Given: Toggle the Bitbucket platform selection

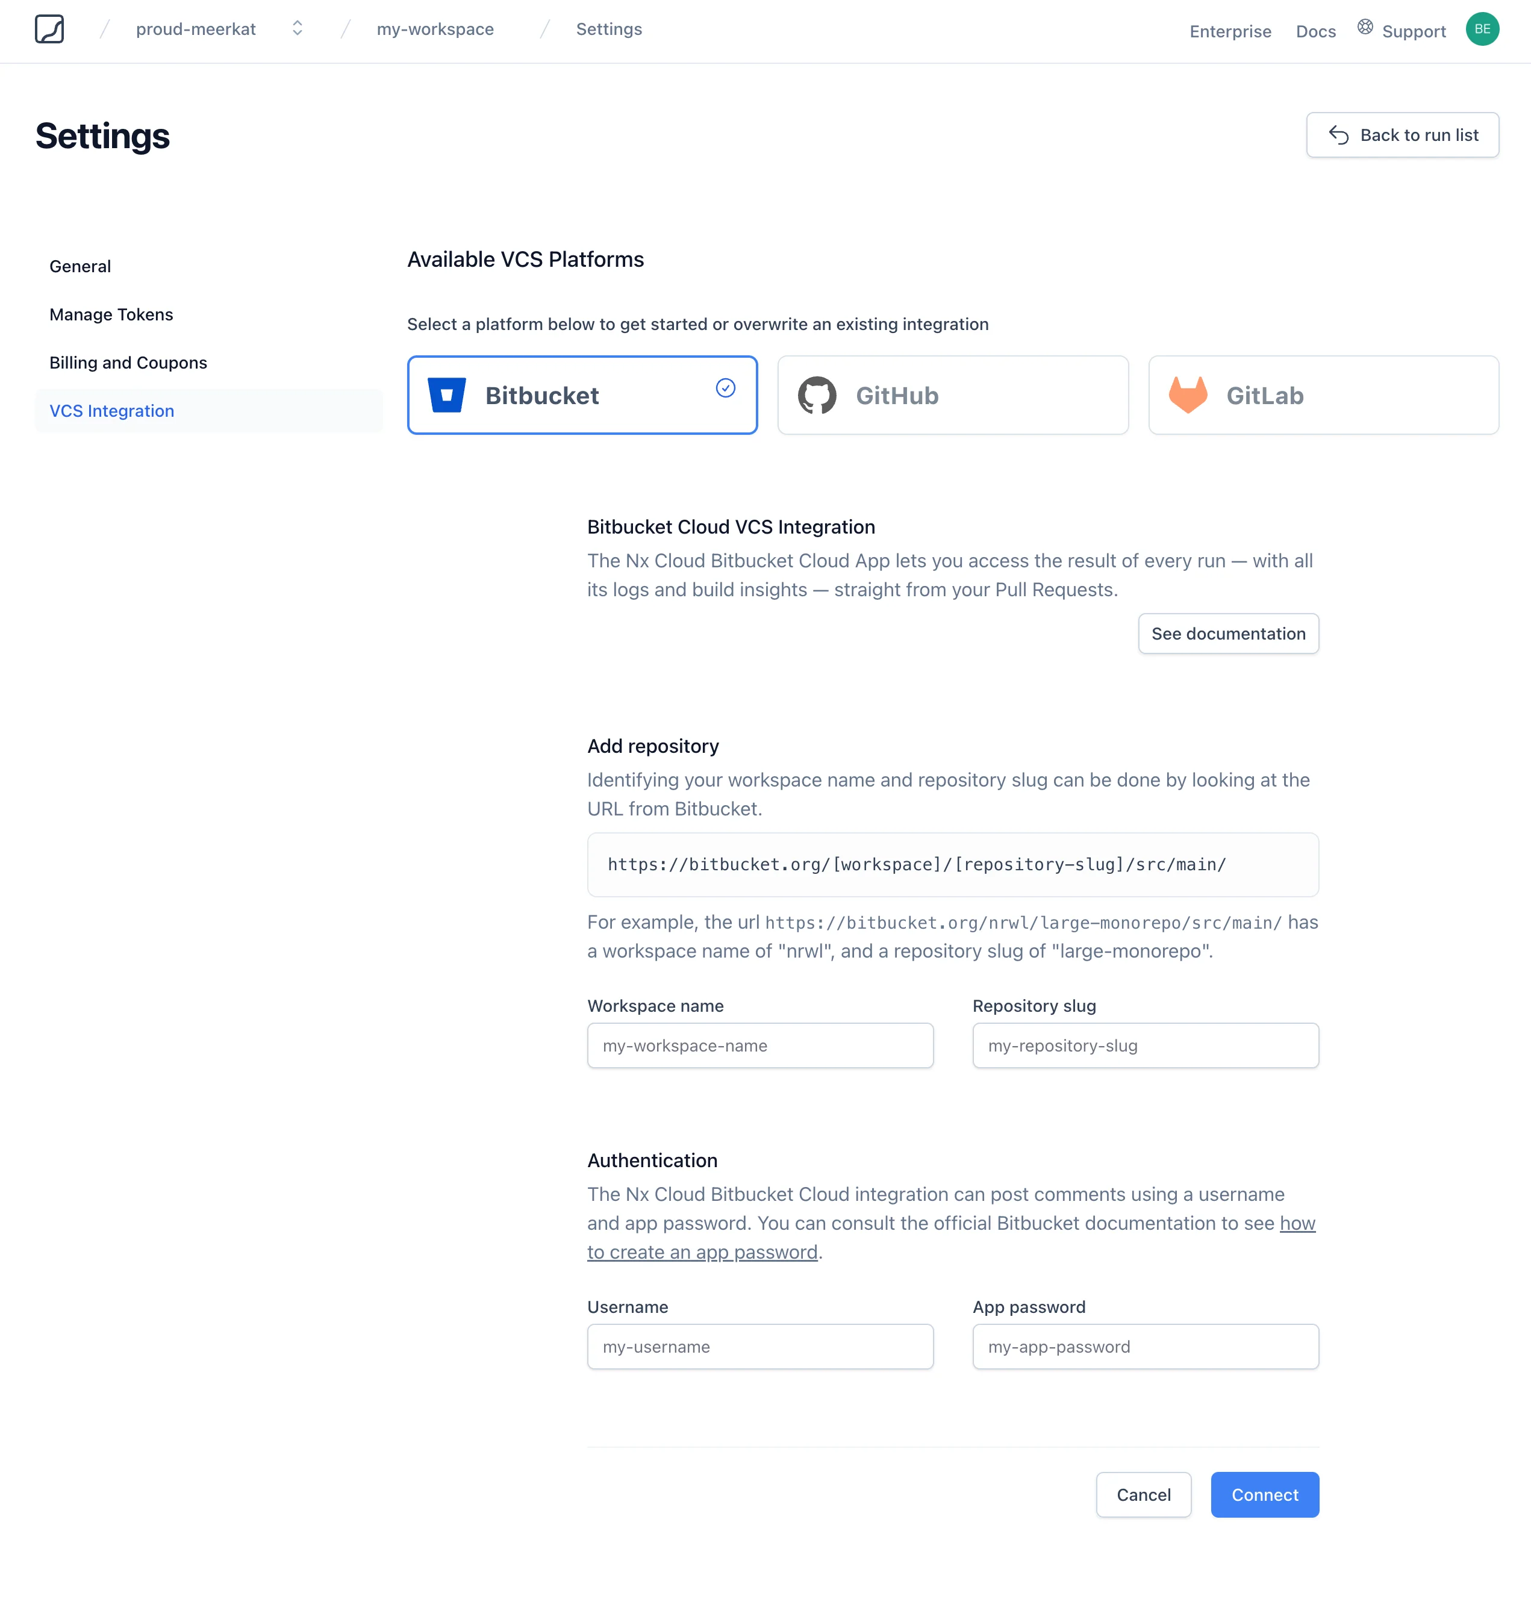Looking at the screenshot, I should [x=582, y=395].
